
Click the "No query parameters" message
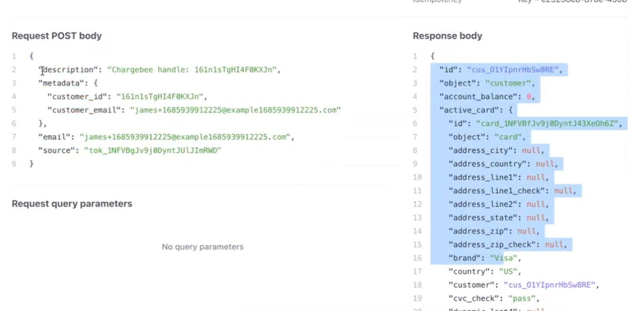click(203, 247)
